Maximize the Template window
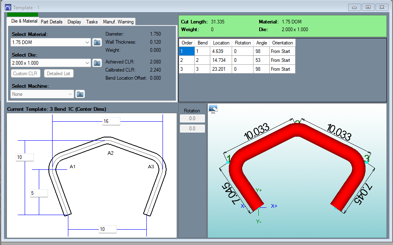Viewport: 393px width, 245px height. pyautogui.click(x=368, y=7)
